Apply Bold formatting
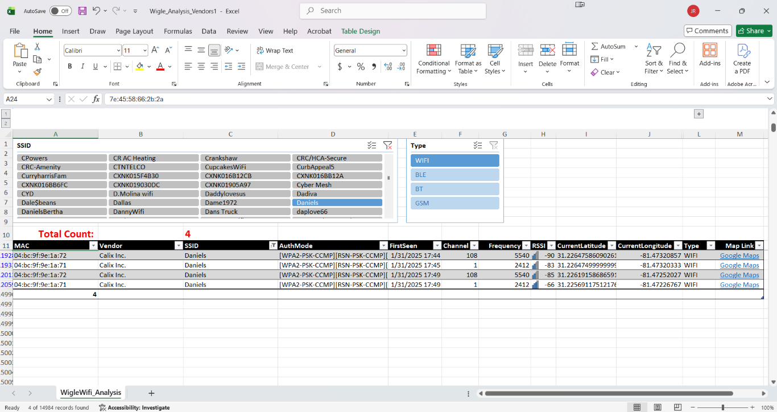Image resolution: width=777 pixels, height=412 pixels. [70, 67]
